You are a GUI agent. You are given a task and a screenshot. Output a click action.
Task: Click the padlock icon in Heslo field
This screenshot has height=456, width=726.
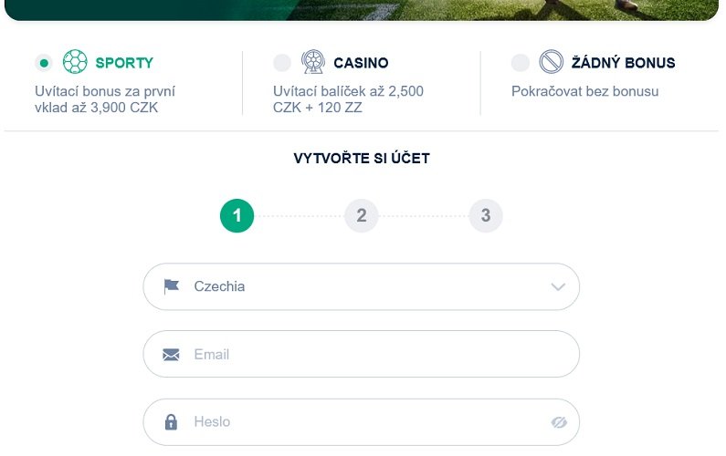tap(171, 422)
